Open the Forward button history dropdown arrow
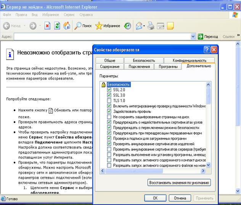 click(x=40, y=26)
